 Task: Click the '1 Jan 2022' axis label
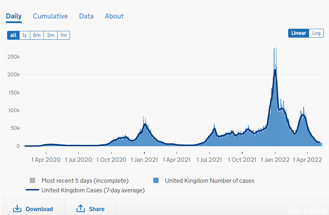275,160
